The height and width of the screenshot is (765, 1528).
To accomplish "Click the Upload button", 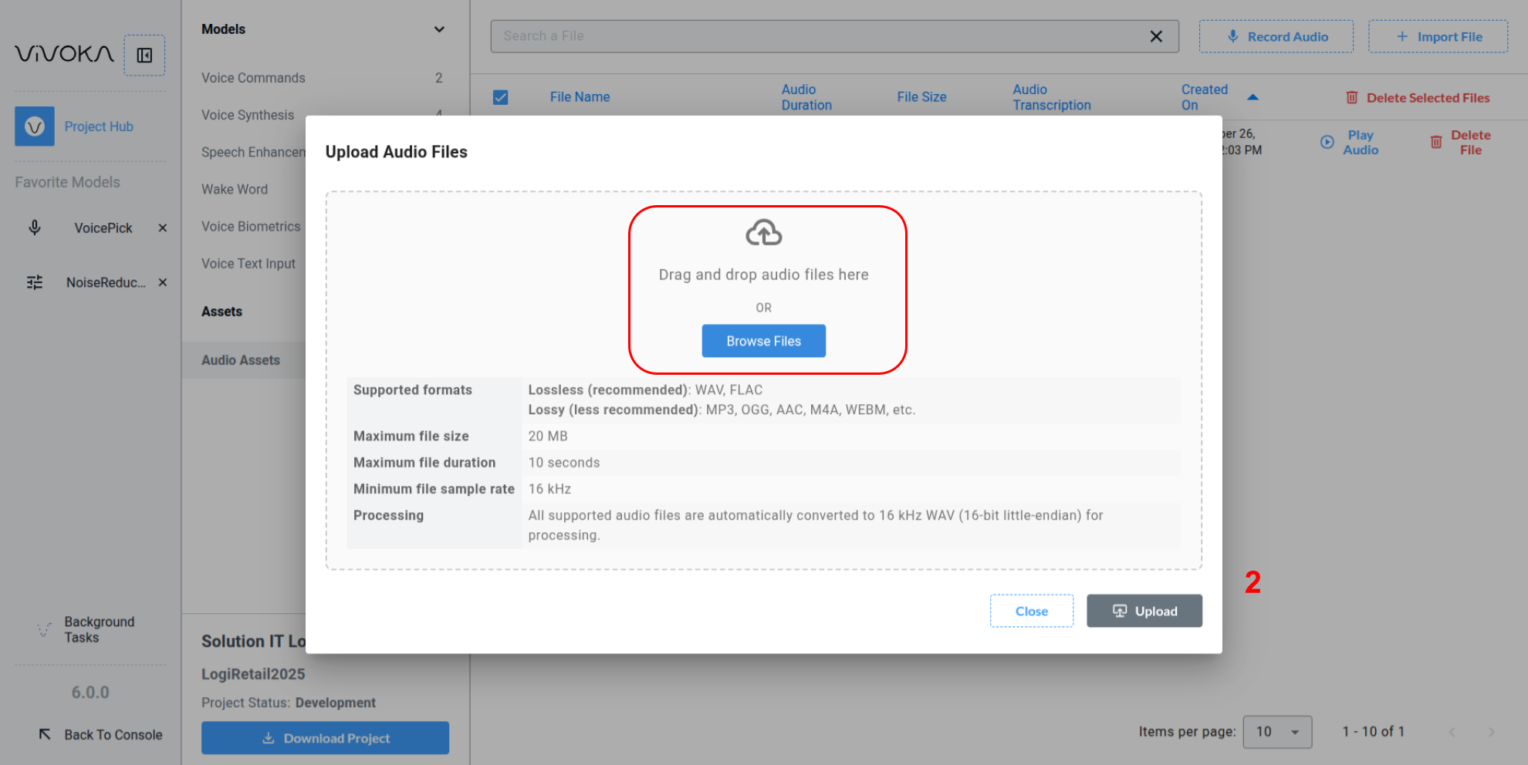I will (1144, 611).
